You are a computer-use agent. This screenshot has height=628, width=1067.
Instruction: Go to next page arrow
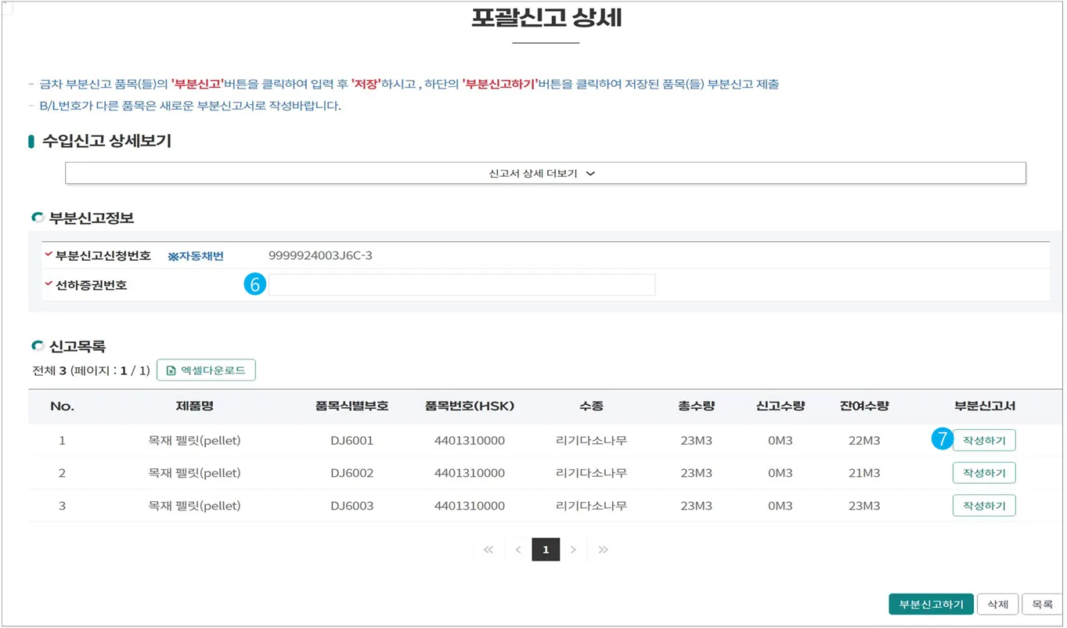point(573,550)
